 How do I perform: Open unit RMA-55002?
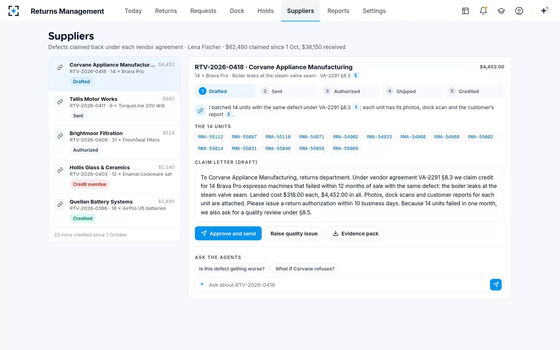tap(480, 137)
